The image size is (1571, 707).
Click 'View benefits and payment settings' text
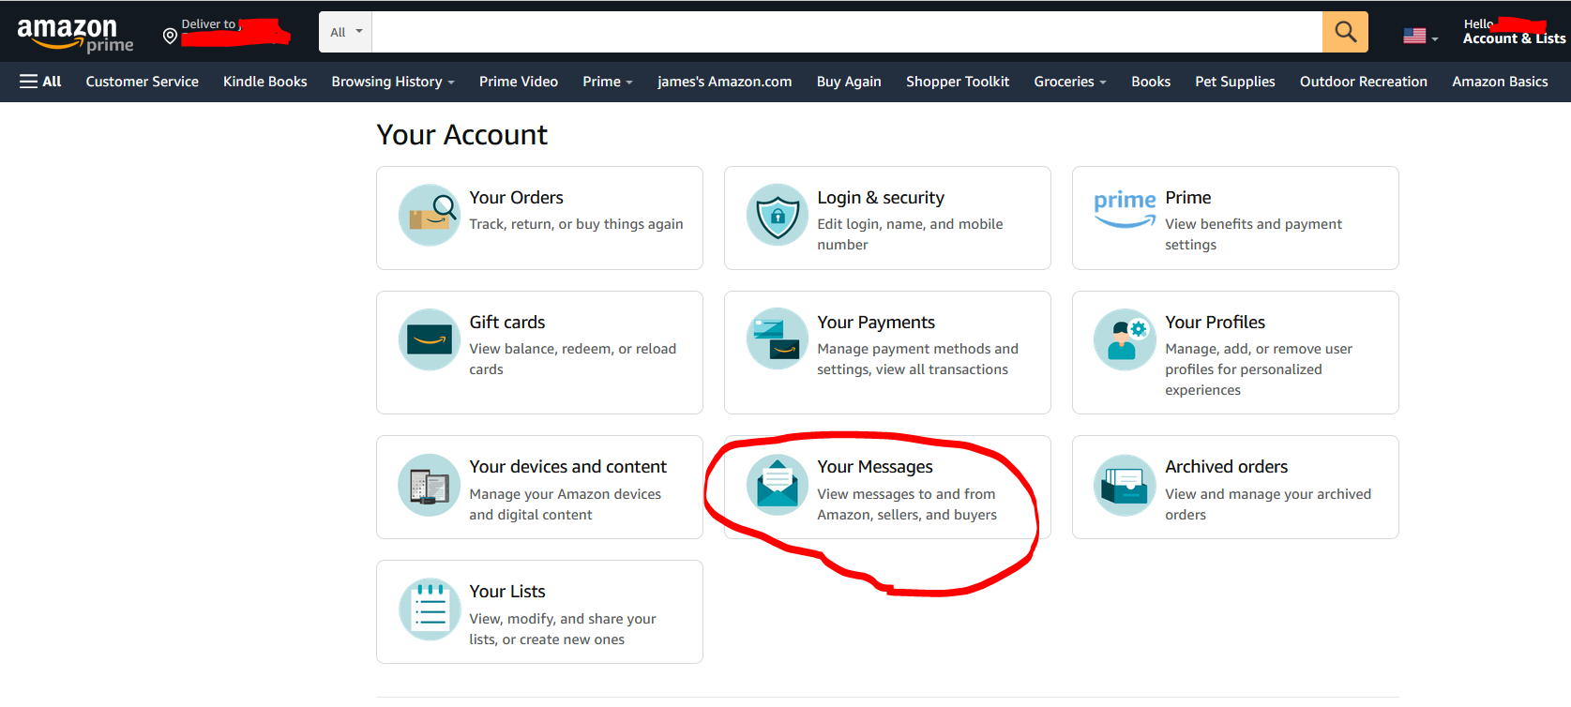coord(1253,234)
